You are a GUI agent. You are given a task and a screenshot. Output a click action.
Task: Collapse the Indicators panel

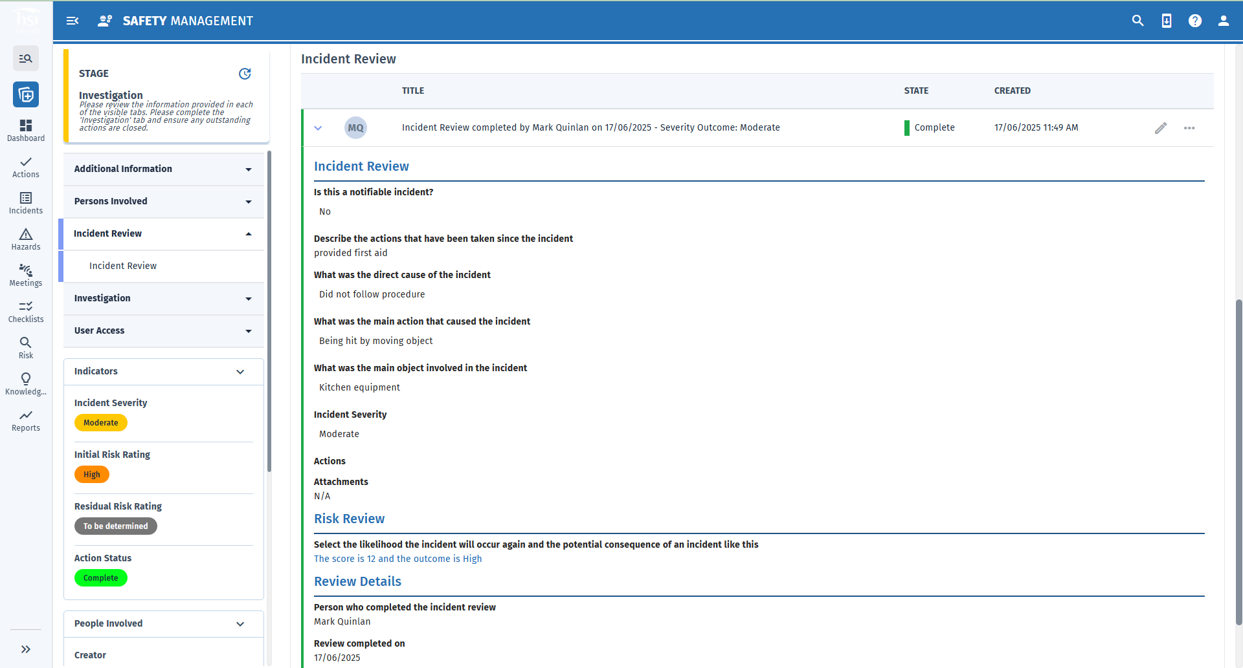point(240,371)
